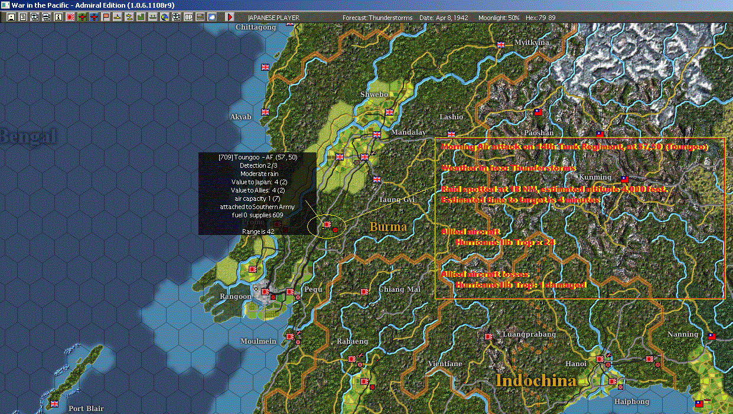
Task: Select the Japanese flag at Rahaeng
Action: [x=352, y=358]
